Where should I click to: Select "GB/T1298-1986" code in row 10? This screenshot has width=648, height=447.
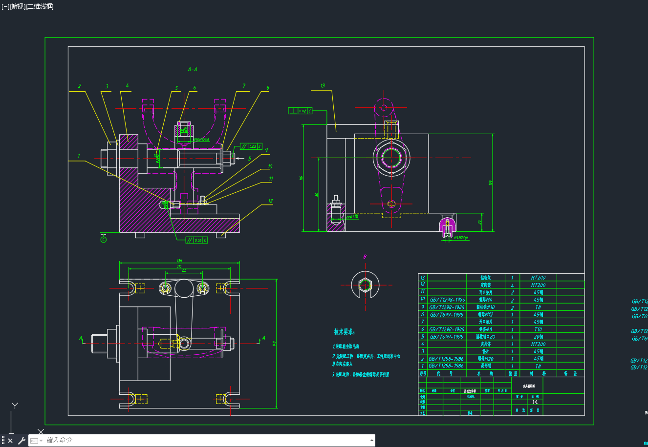447,300
